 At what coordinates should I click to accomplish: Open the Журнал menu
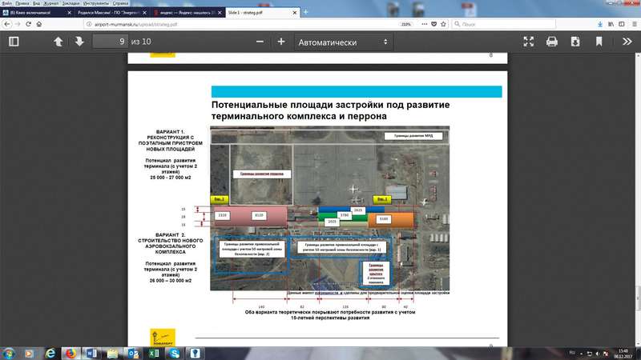point(51,3)
